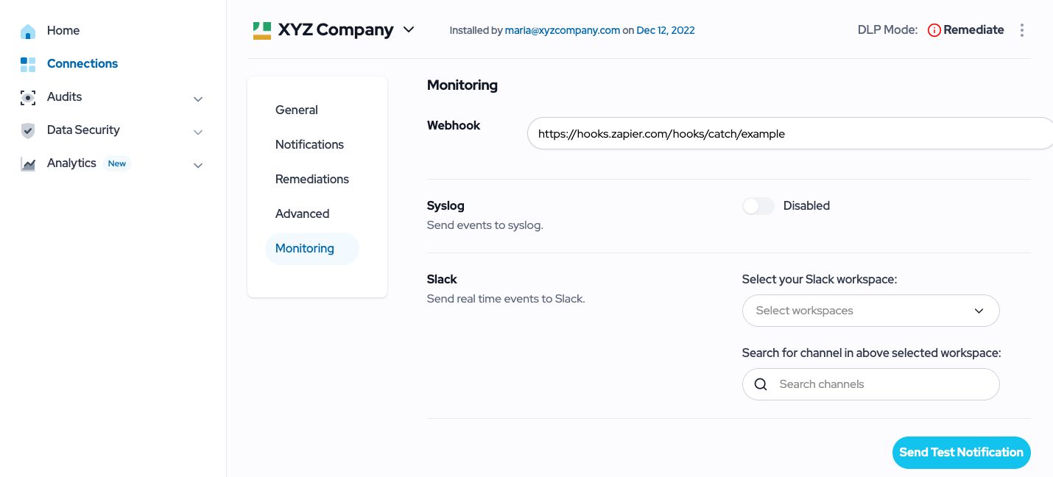The height and width of the screenshot is (477, 1053).
Task: Expand the Data Security chevron
Action: tap(198, 132)
